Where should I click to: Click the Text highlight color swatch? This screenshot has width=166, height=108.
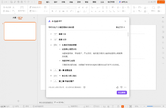84,11
